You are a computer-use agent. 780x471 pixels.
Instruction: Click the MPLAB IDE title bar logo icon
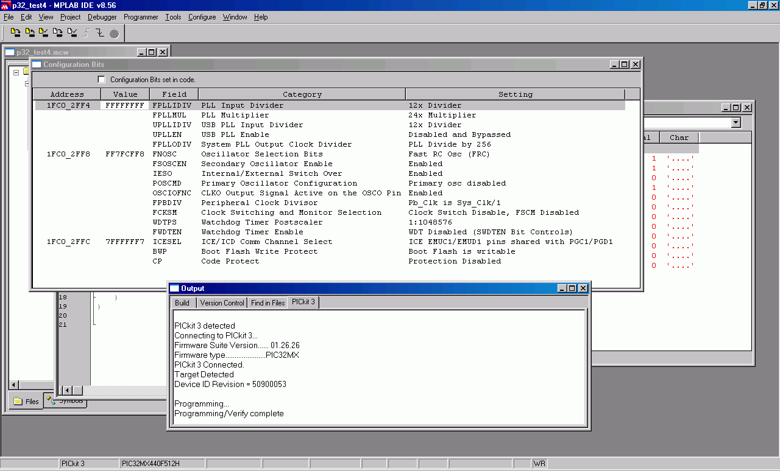[5, 5]
